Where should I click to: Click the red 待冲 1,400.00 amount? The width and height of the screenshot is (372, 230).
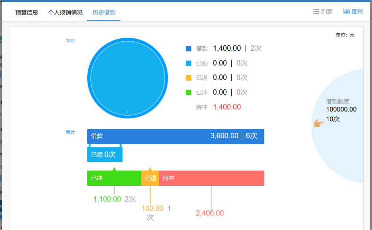point(227,107)
